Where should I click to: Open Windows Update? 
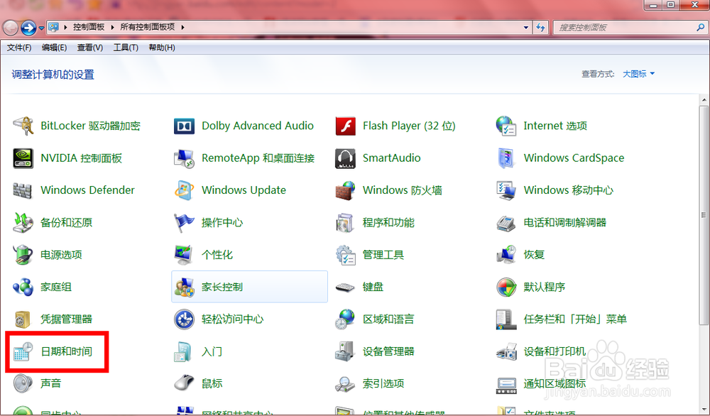coord(244,190)
